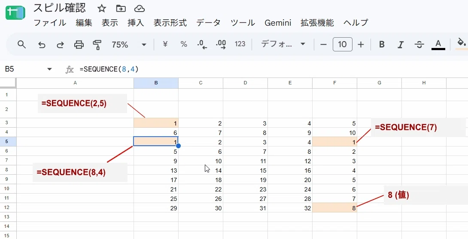Open the ファイル menu
468x239 pixels.
[50, 23]
